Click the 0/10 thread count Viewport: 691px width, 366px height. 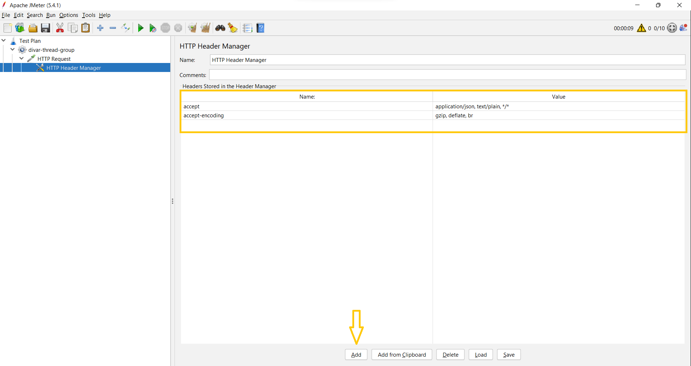(x=659, y=28)
